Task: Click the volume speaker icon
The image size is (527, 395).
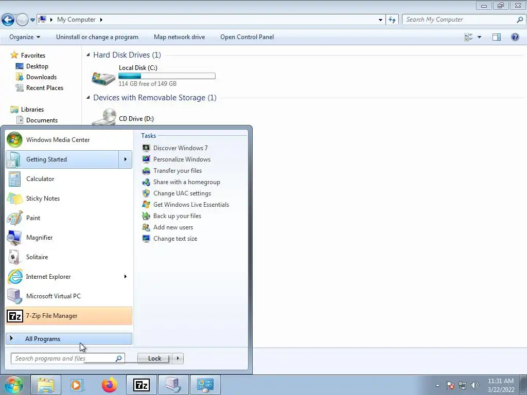Action: pos(475,385)
